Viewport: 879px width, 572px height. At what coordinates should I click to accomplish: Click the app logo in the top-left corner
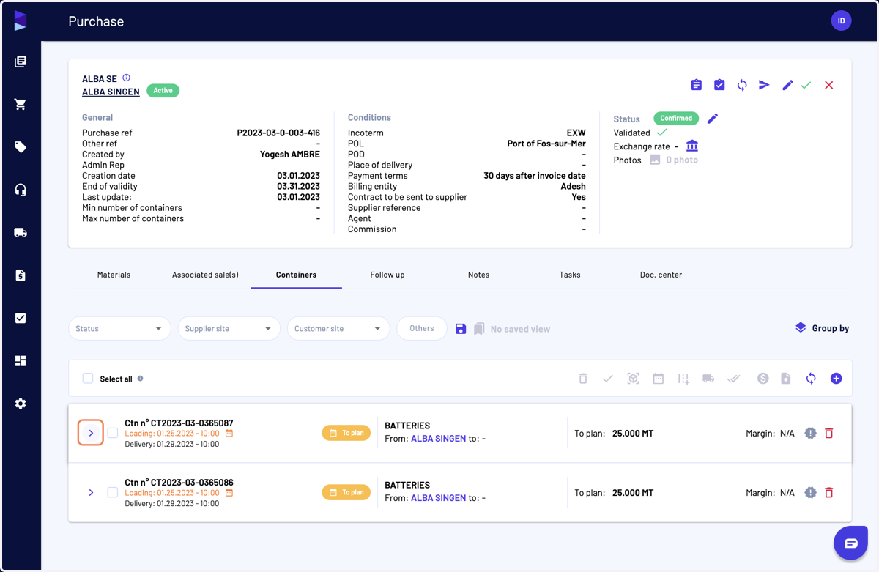(x=21, y=21)
